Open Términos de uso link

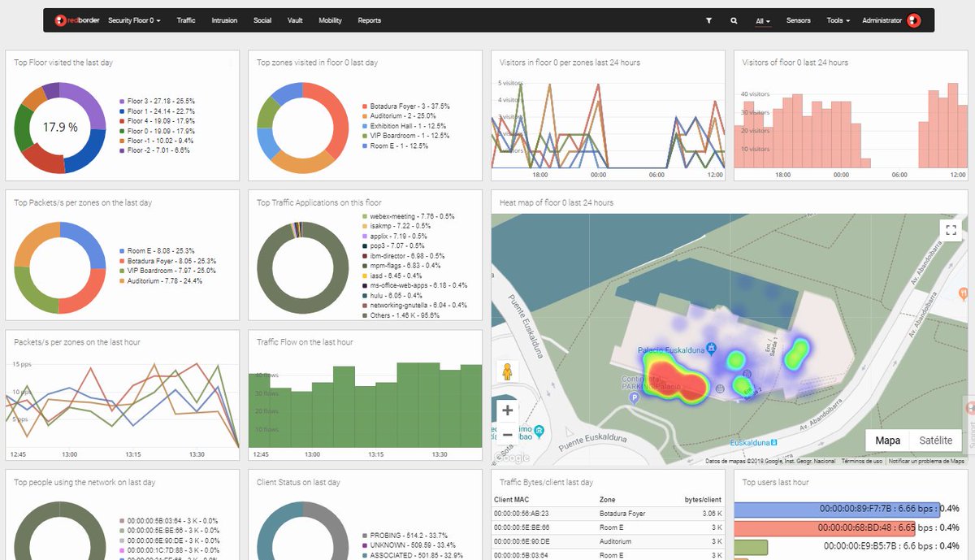coord(861,461)
